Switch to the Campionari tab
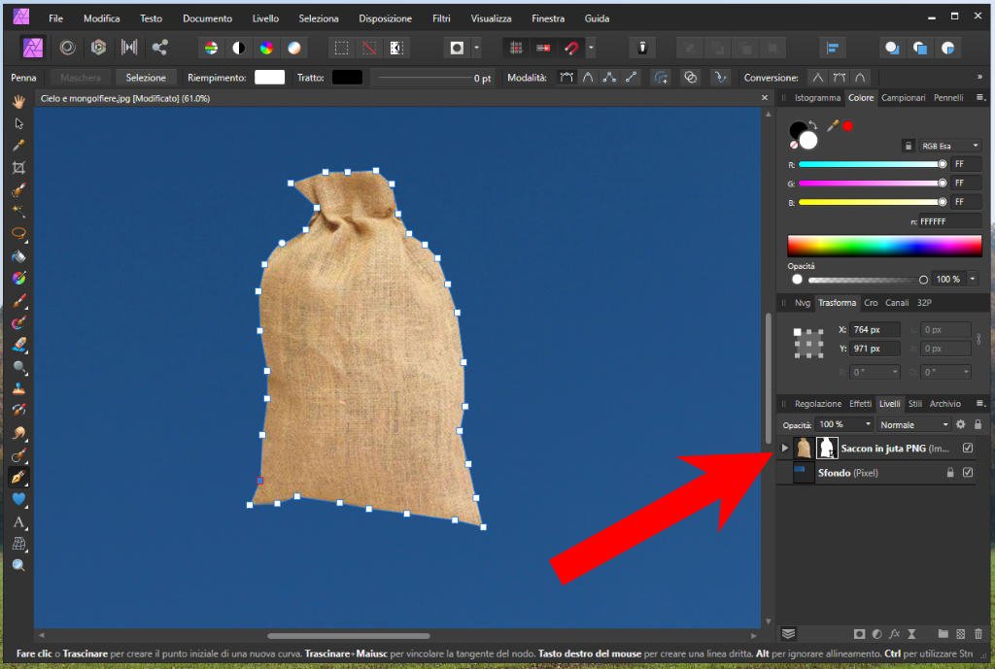Screen dimensions: 995x669 click(903, 98)
